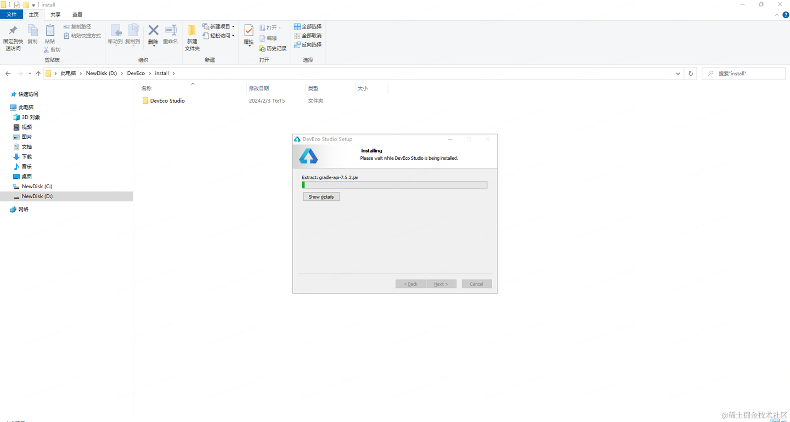Image resolution: width=790 pixels, height=422 pixels.
Task: Sort by Date modified column header
Action: point(276,88)
